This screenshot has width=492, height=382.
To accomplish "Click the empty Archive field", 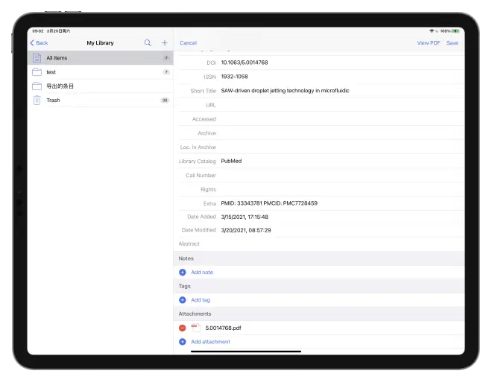I will point(342,133).
